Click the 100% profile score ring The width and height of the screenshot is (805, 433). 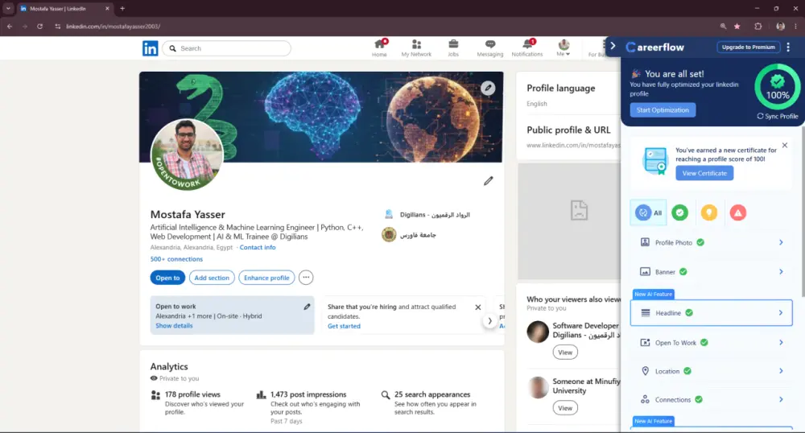778,87
